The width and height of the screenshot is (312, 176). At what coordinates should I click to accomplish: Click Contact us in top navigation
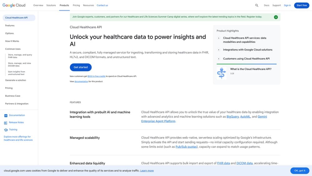[x=102, y=5]
